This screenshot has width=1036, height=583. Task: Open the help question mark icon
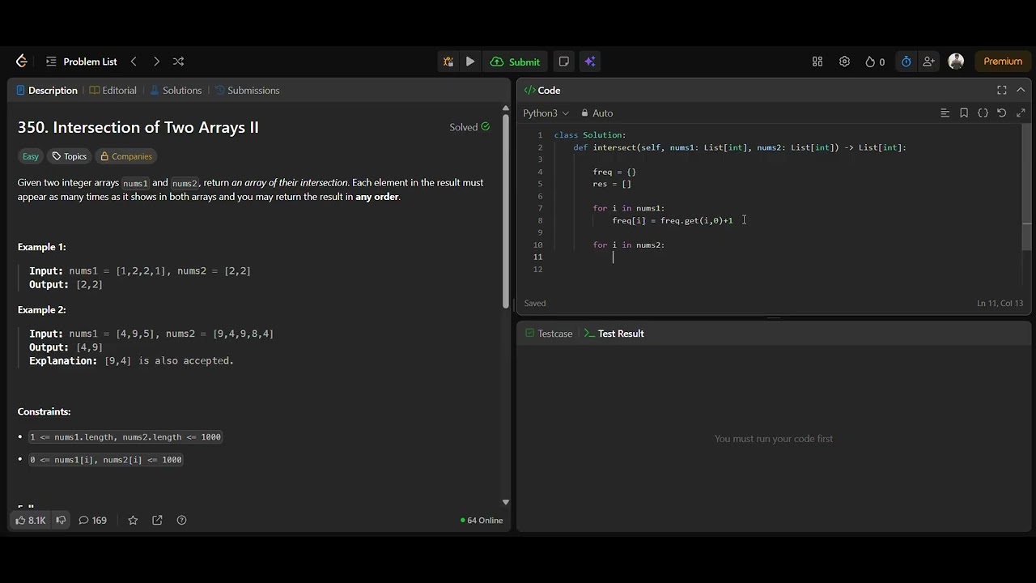[181, 520]
